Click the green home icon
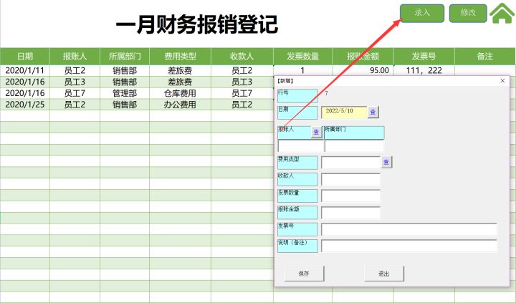516x303 pixels. pyautogui.click(x=502, y=13)
